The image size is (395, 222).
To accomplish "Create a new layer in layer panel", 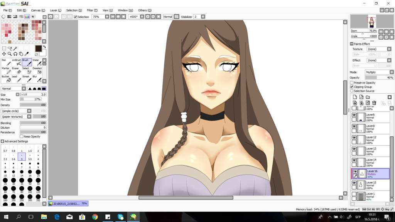I will pyautogui.click(x=355, y=97).
